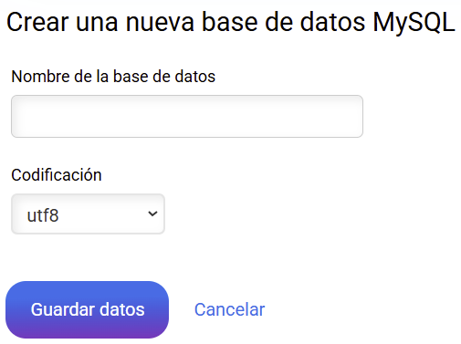Toggle the down arrow beside utf8
The width and height of the screenshot is (461, 344).
(x=152, y=214)
